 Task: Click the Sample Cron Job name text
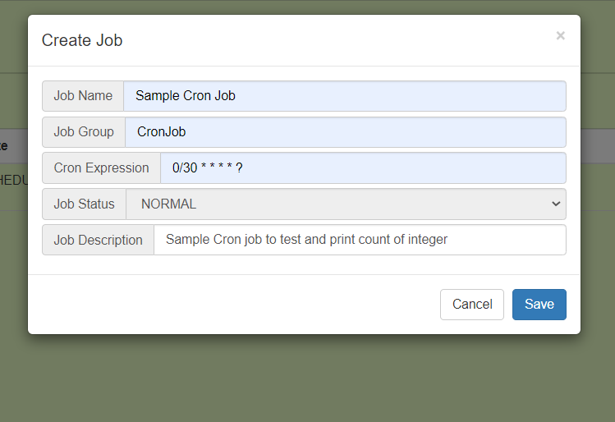186,96
